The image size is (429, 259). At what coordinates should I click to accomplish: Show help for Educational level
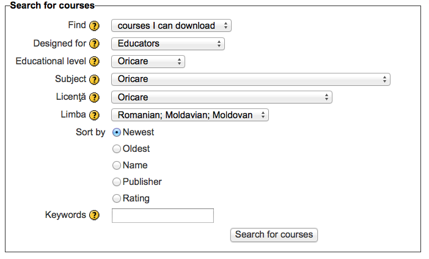coord(94,61)
